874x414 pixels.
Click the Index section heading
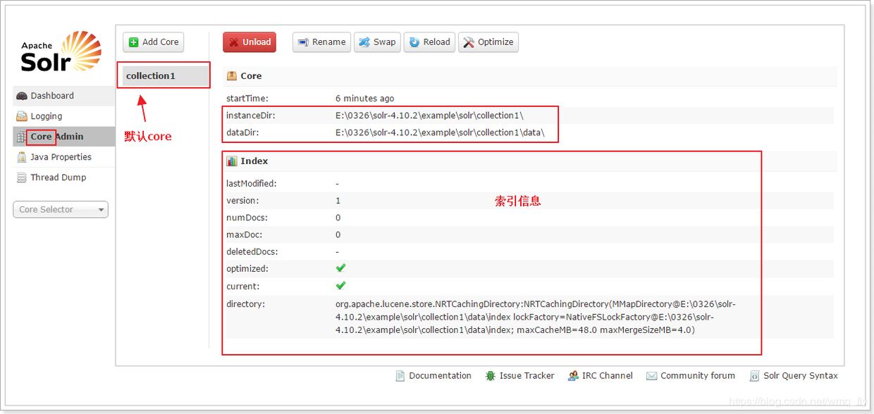(530, 161)
